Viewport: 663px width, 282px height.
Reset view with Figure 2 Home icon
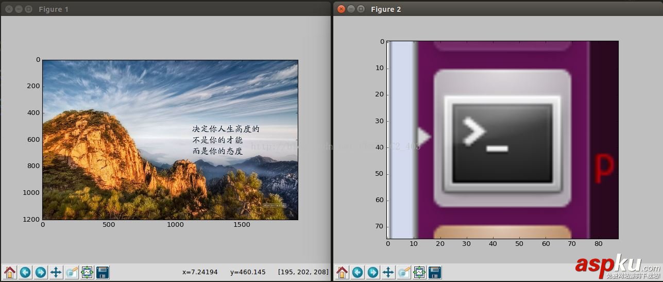point(342,272)
